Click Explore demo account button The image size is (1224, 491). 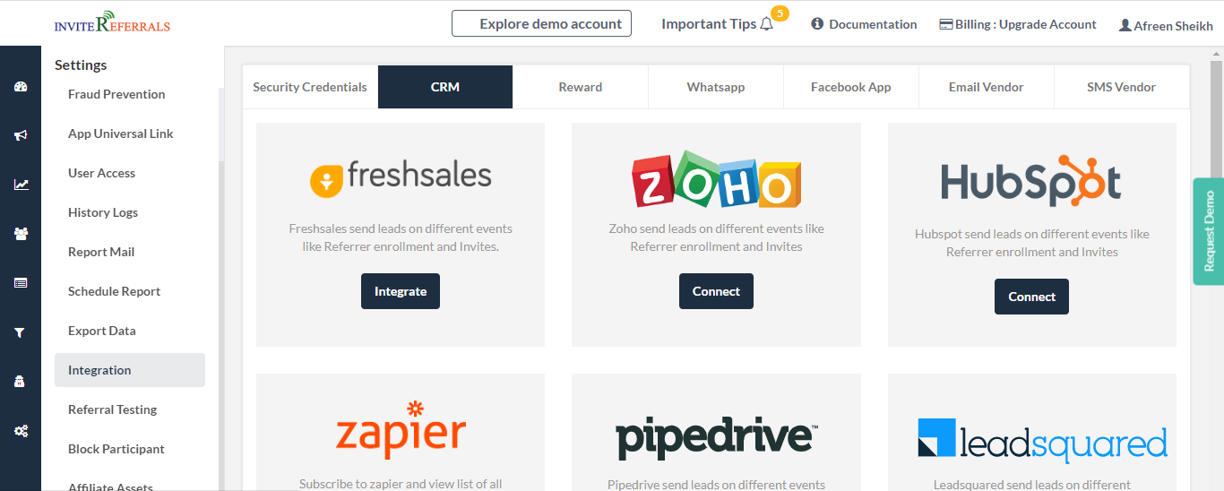point(541,24)
